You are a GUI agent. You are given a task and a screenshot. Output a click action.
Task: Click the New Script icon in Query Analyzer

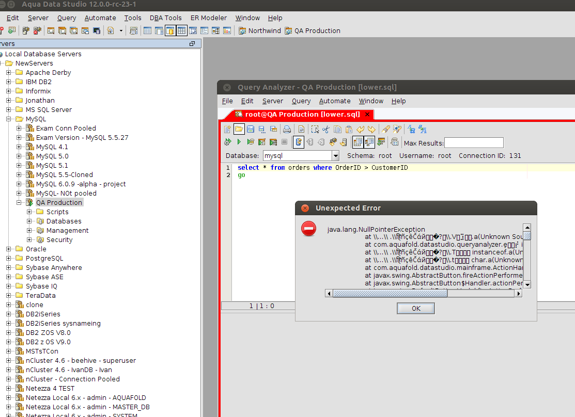point(227,129)
